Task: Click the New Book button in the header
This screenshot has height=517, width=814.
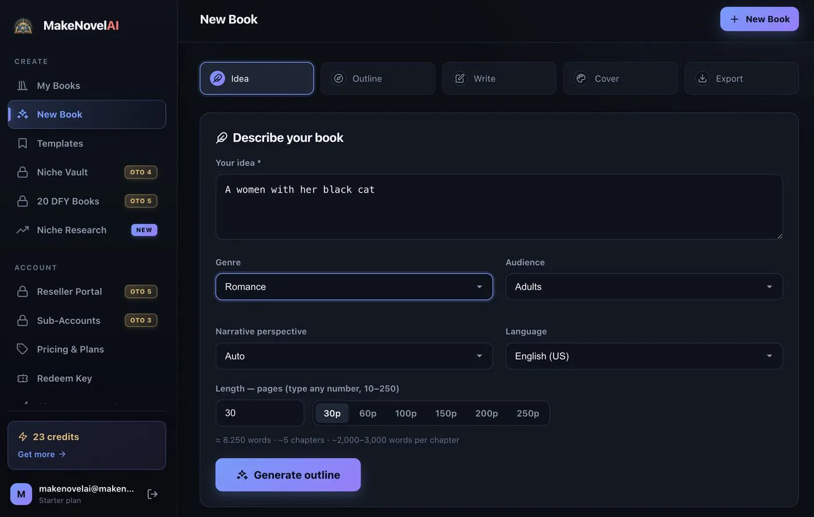Action: [759, 19]
